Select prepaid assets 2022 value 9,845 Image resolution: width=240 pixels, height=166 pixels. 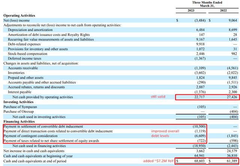tap(232, 78)
